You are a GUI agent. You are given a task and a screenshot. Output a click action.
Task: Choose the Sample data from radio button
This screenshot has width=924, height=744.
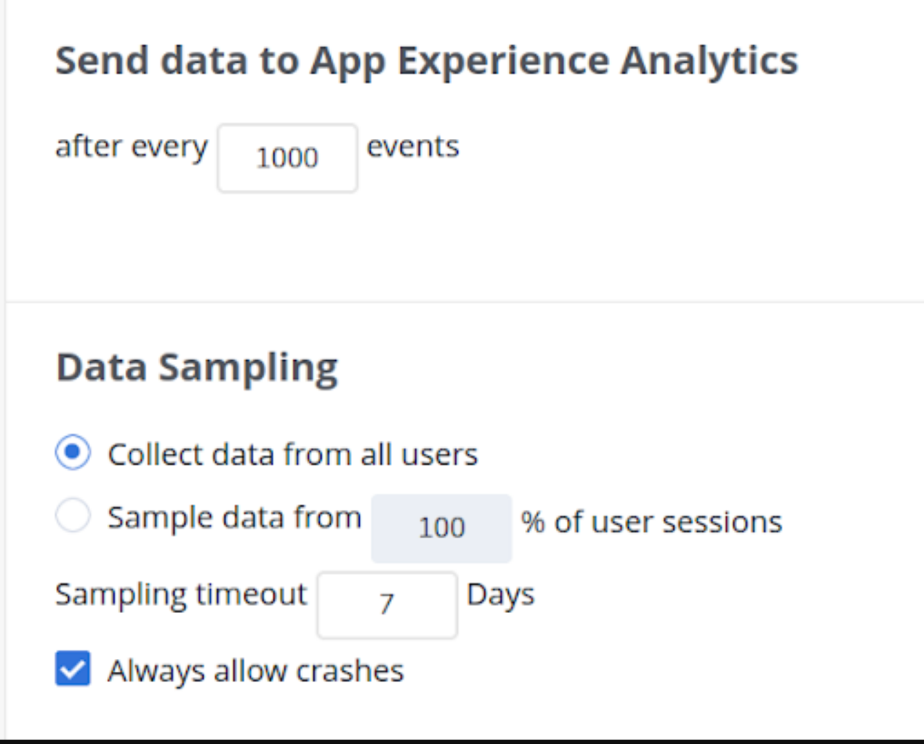(x=73, y=516)
